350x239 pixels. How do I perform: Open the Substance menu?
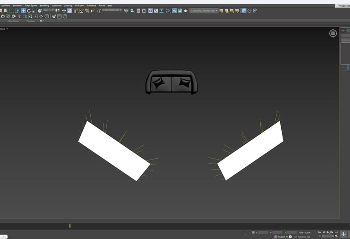click(91, 5)
